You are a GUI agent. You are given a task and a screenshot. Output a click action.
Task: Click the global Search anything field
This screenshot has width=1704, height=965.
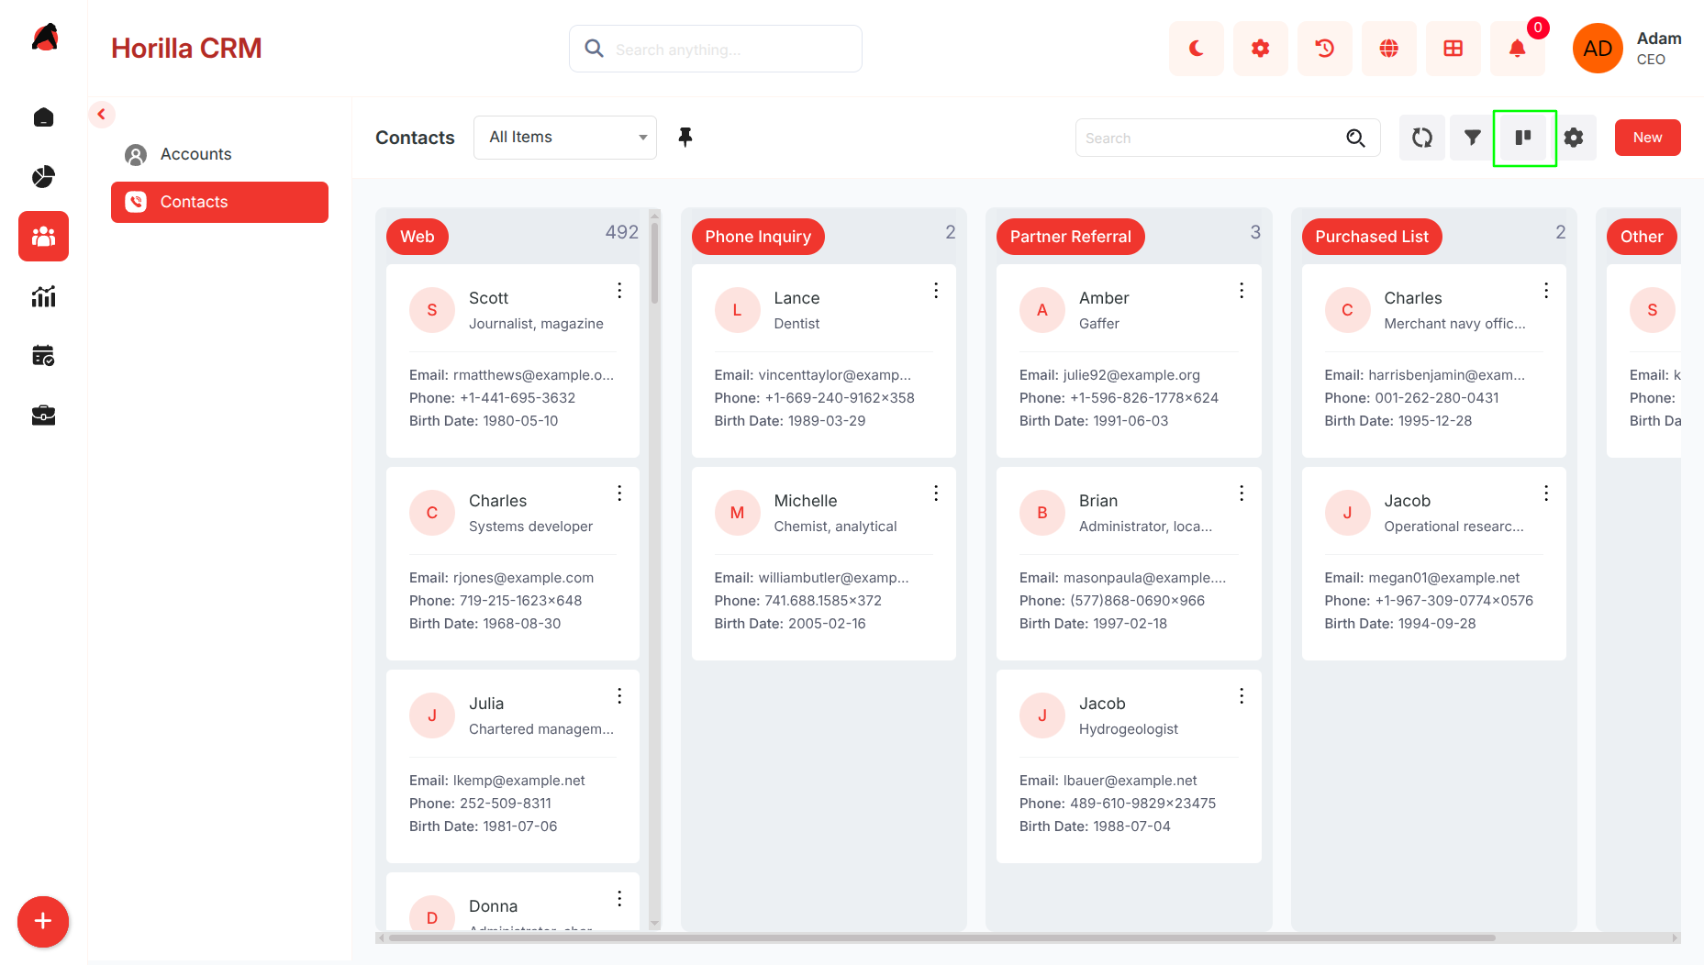(x=716, y=49)
